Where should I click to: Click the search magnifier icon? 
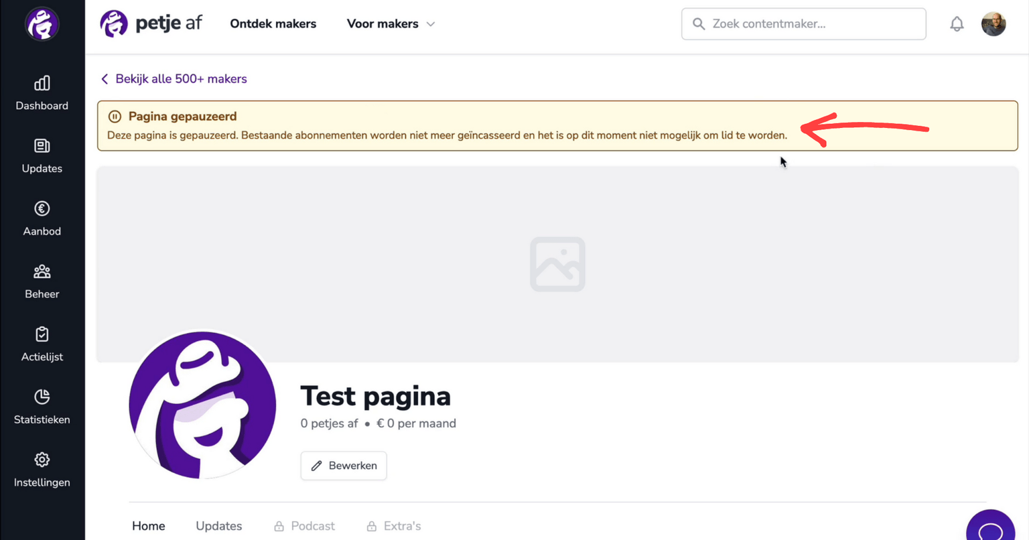699,24
